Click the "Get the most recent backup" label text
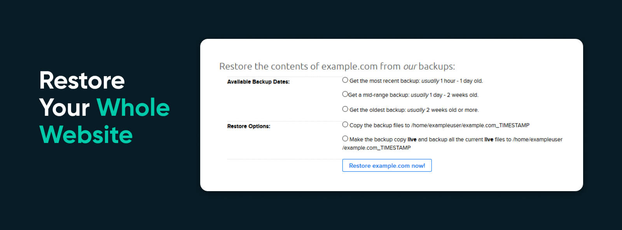 (x=384, y=81)
